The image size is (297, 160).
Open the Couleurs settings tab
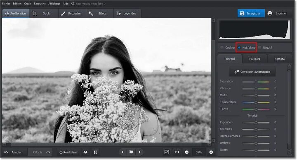[x=255, y=59]
